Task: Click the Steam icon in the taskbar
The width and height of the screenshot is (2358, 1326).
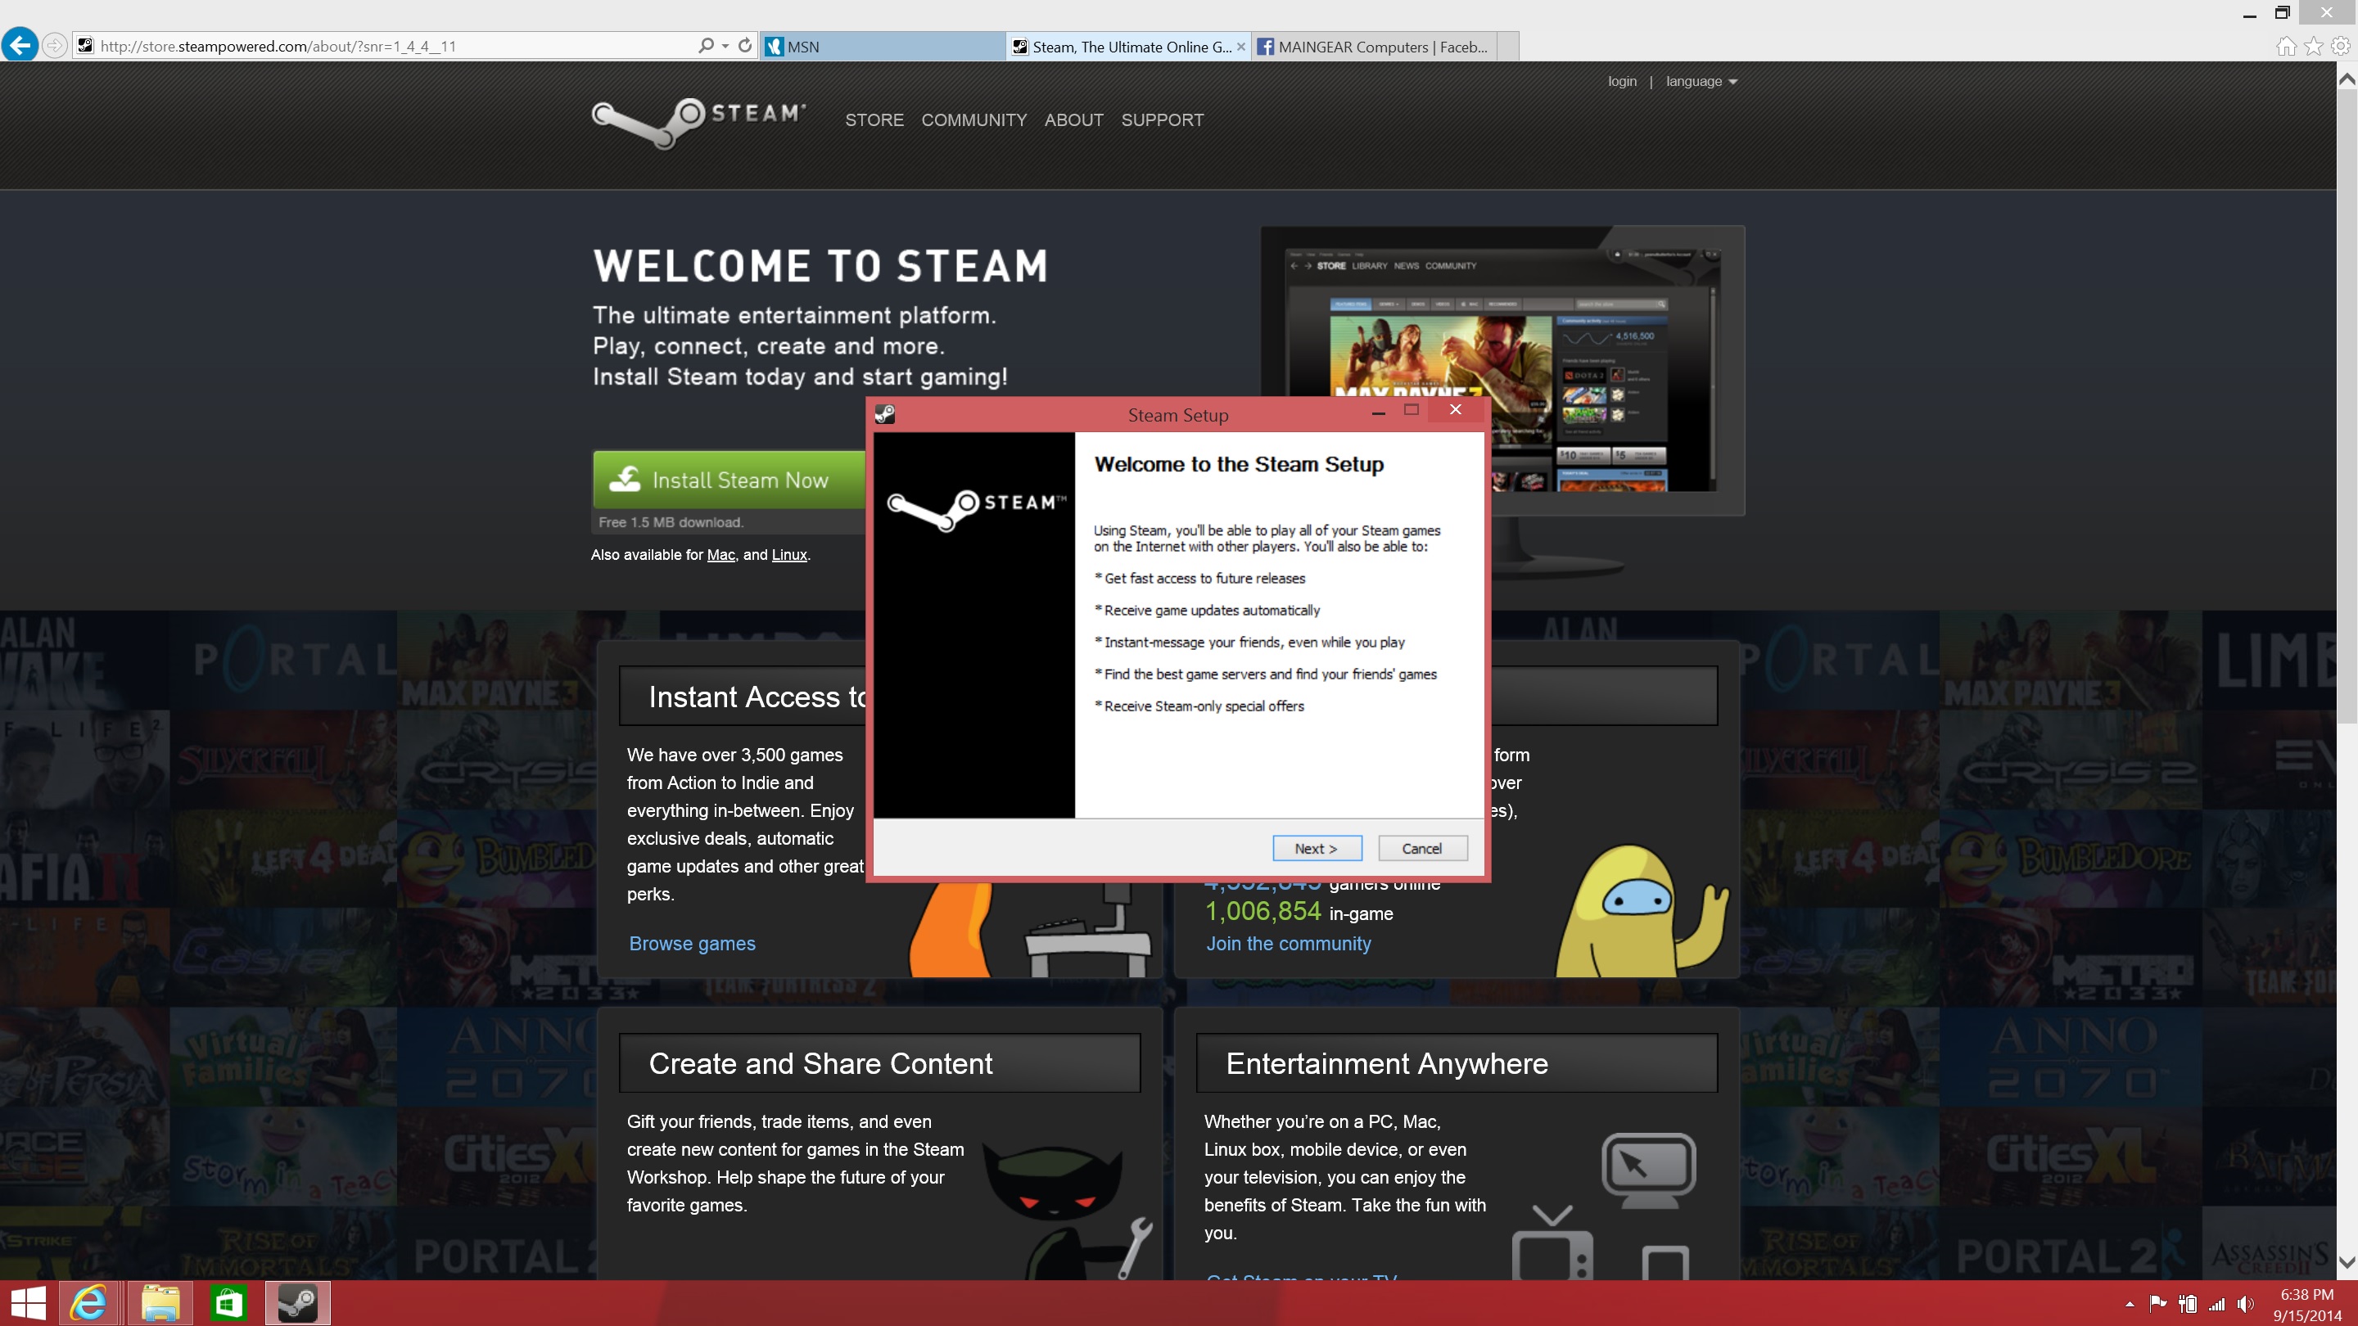Action: tap(297, 1302)
